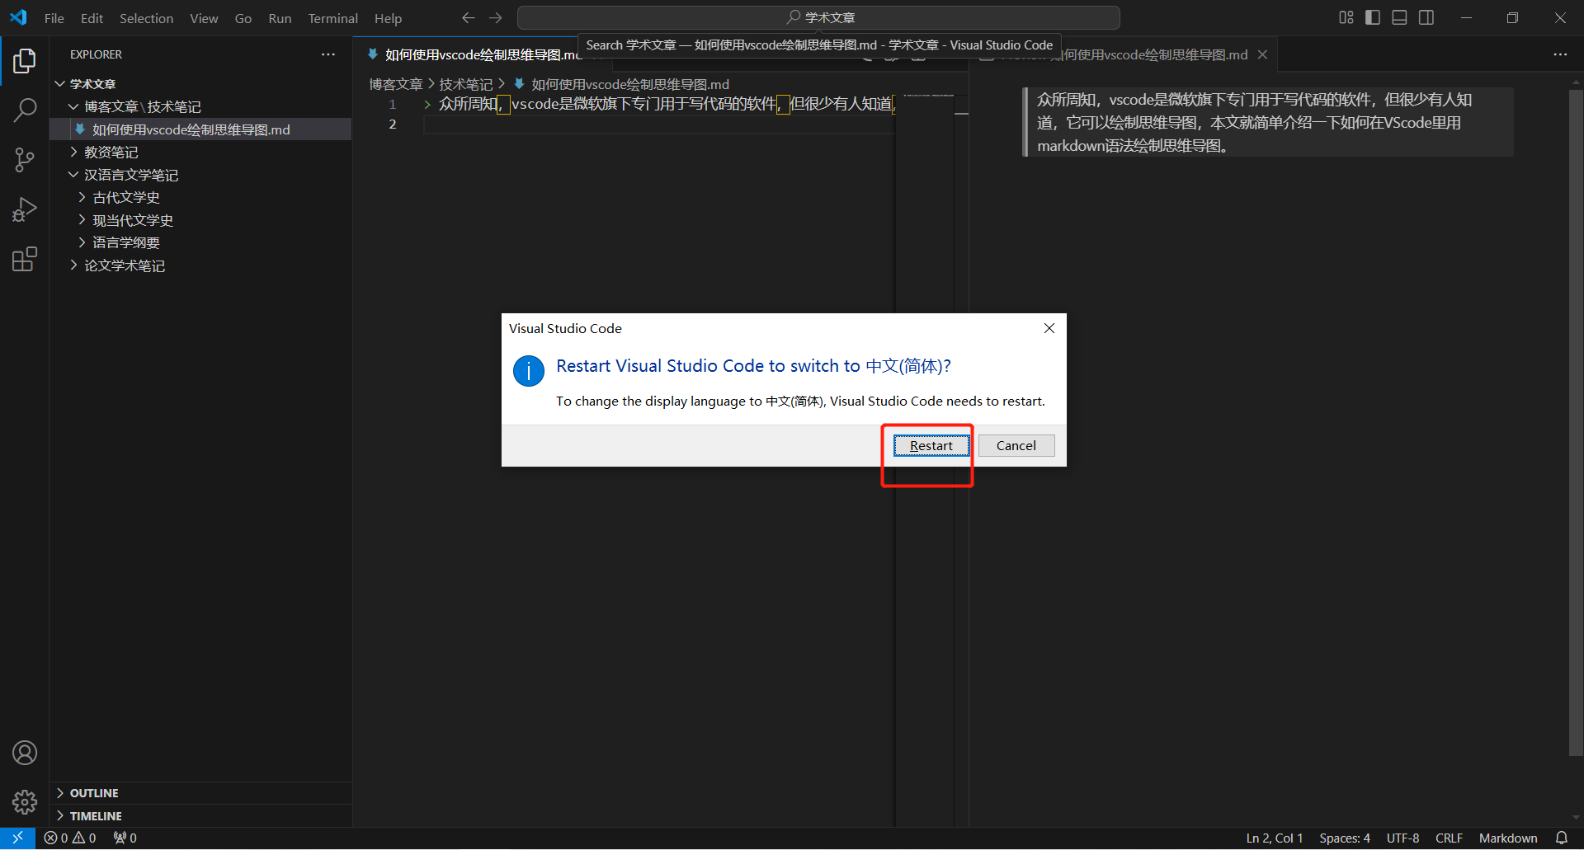Open the Run menu
This screenshot has width=1584, height=850.
point(280,18)
